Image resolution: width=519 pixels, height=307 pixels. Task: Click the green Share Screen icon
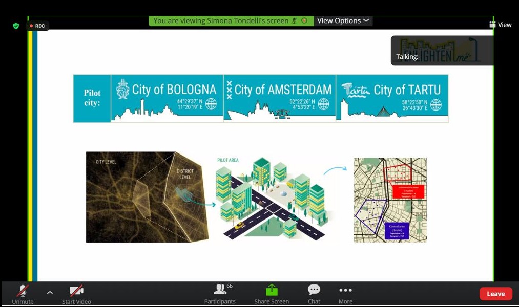272,290
